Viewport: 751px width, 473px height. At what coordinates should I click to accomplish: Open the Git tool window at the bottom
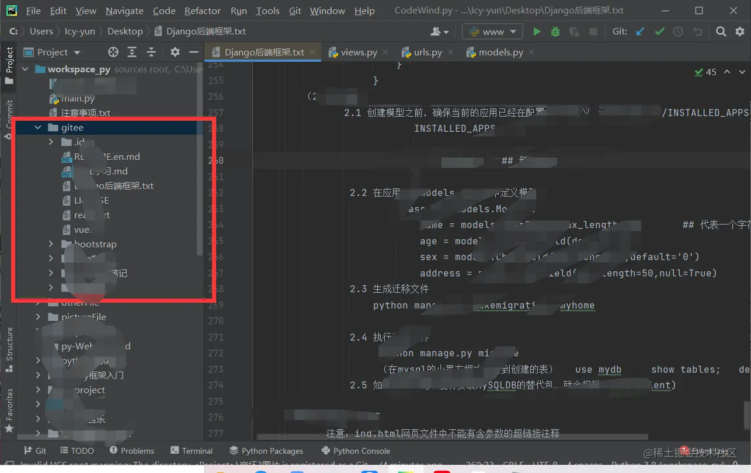34,450
